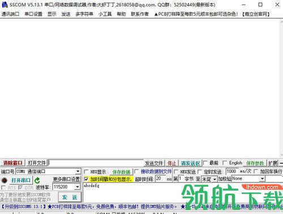The width and height of the screenshot is (283, 214).
Task: Click the 发送文件 button
Action: click(154, 163)
